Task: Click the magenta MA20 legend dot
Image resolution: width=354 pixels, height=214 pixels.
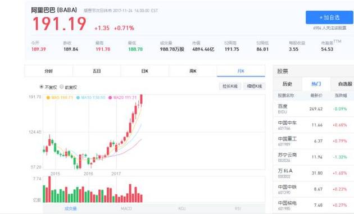Action: (x=110, y=98)
